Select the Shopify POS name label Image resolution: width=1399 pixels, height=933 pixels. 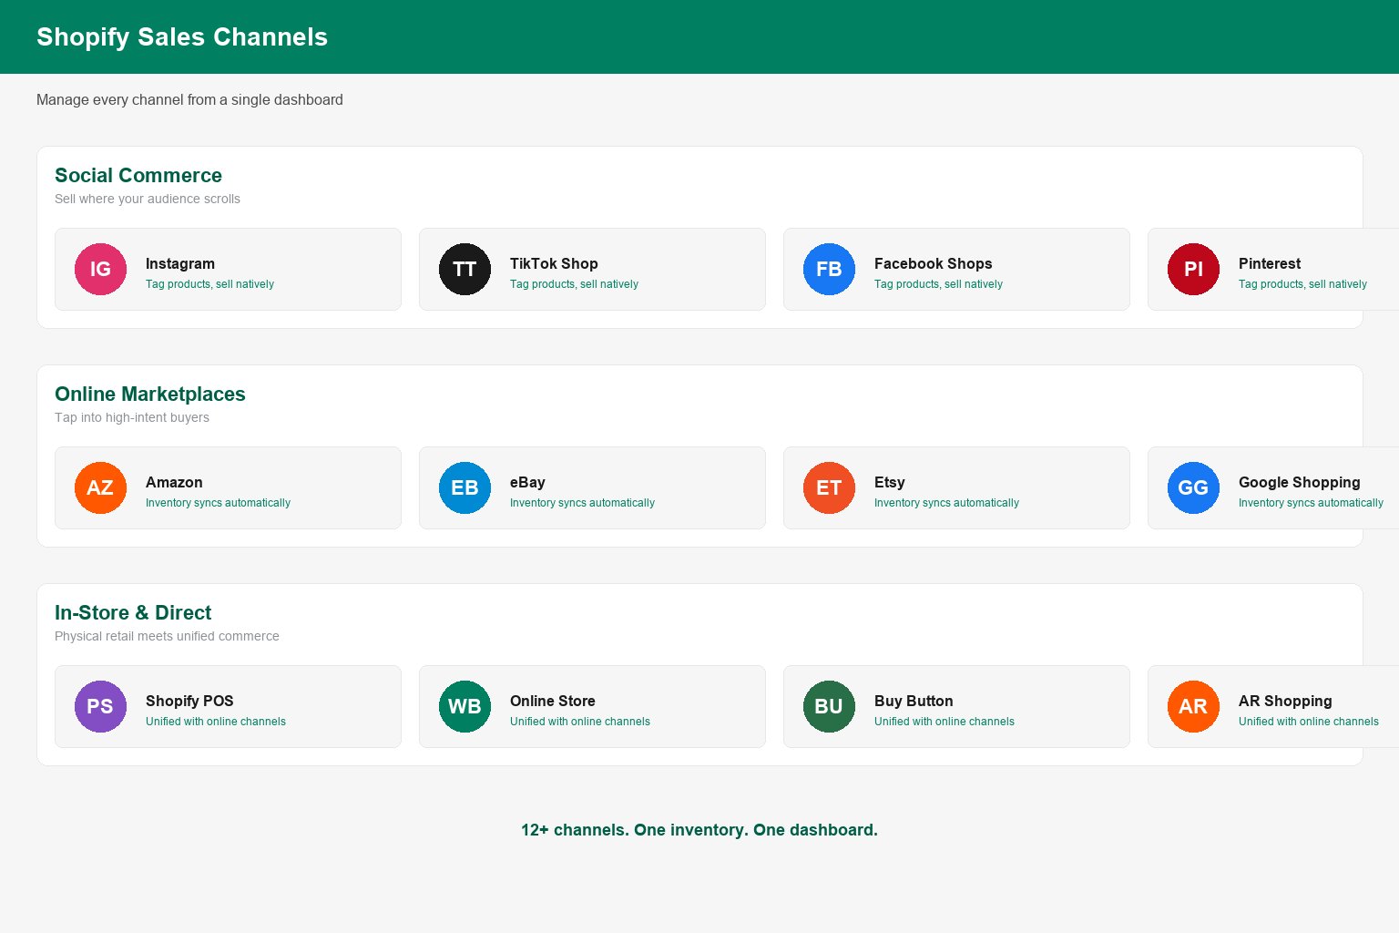[x=189, y=701]
